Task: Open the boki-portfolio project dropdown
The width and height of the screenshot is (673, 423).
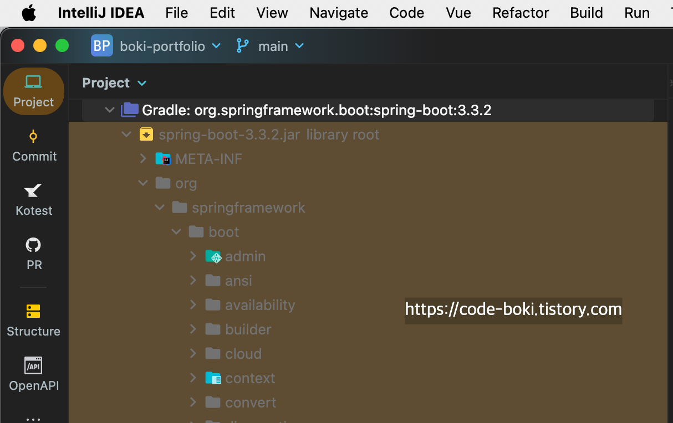Action: click(x=171, y=46)
